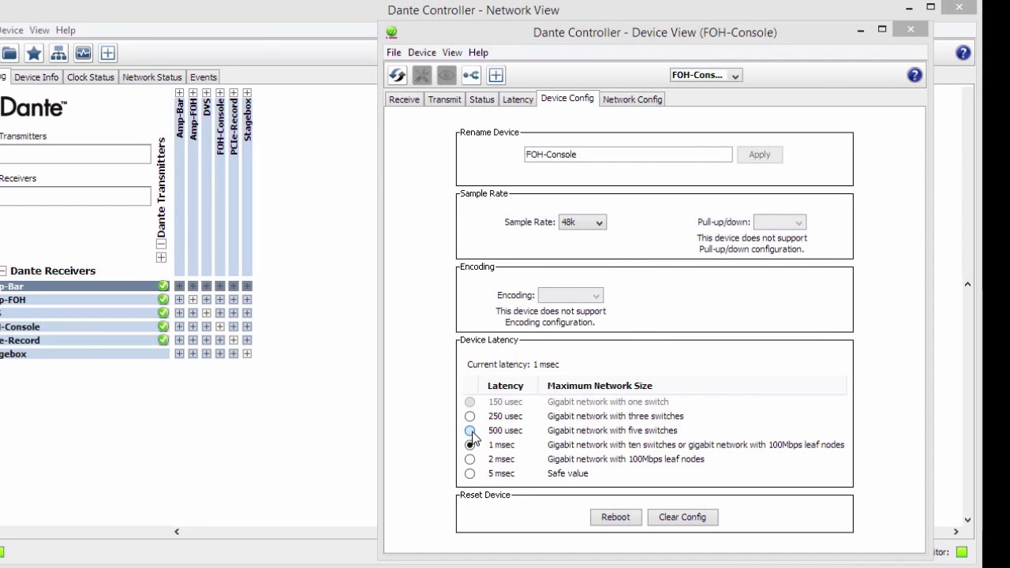Switch to the Transmit tab
This screenshot has height=568, width=1010.
[x=444, y=99]
